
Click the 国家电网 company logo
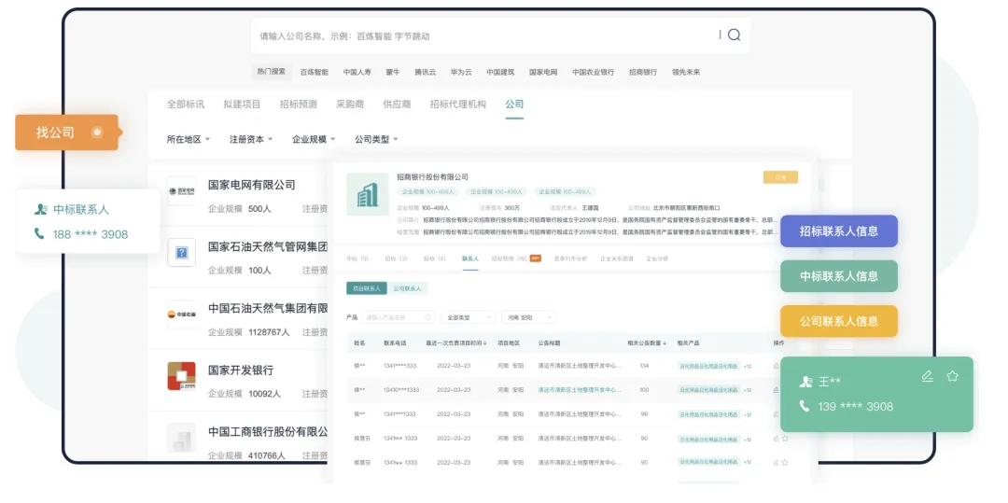pos(181,191)
